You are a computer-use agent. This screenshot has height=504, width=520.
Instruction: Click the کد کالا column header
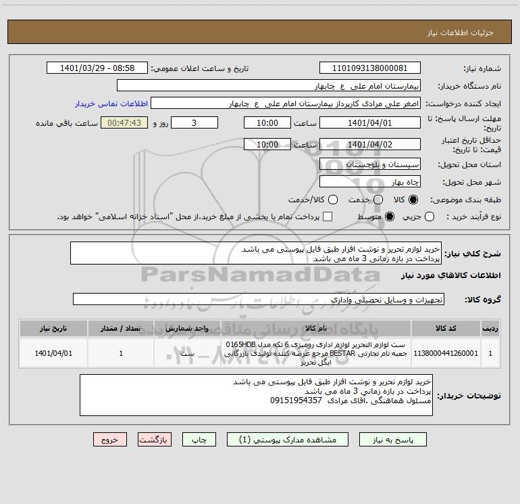coord(446,329)
